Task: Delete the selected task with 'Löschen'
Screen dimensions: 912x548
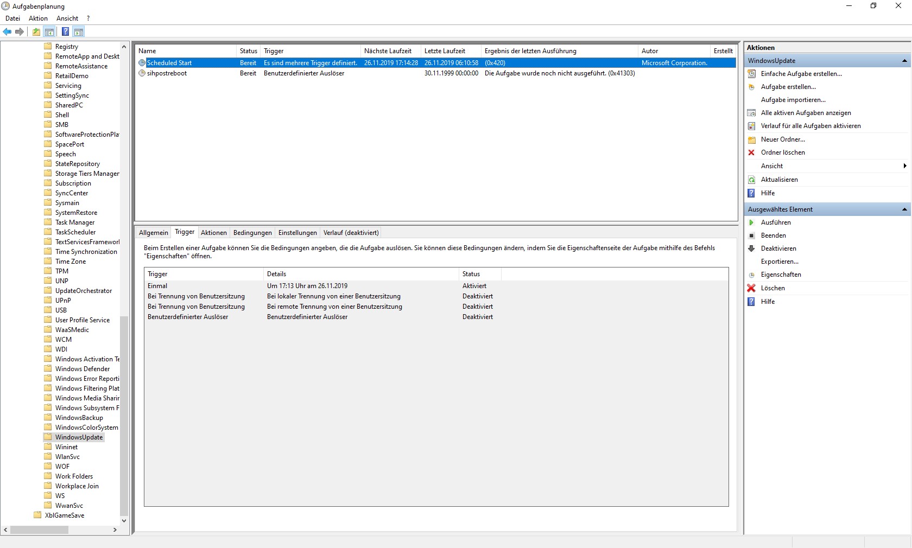Action: 772,288
